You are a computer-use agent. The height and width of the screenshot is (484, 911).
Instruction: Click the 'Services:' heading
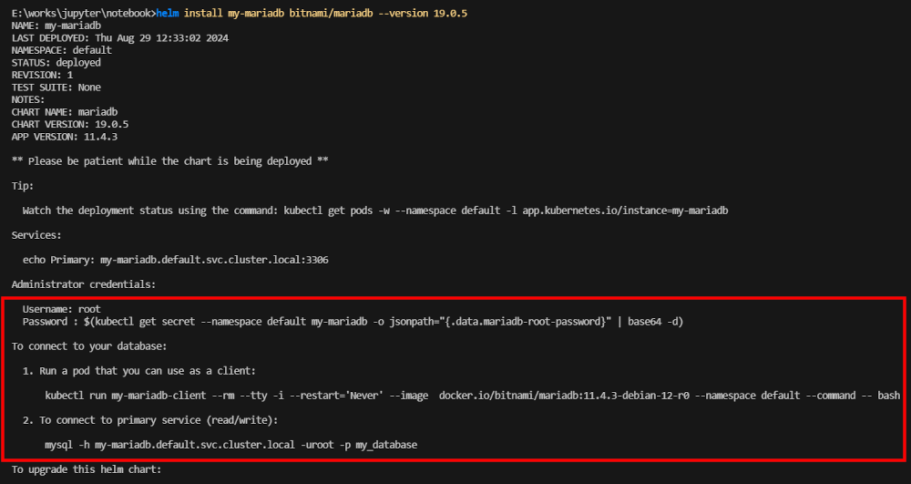[36, 235]
